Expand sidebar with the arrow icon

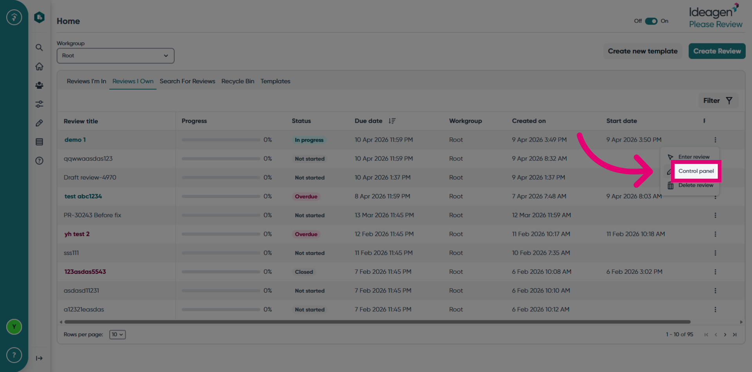point(39,358)
